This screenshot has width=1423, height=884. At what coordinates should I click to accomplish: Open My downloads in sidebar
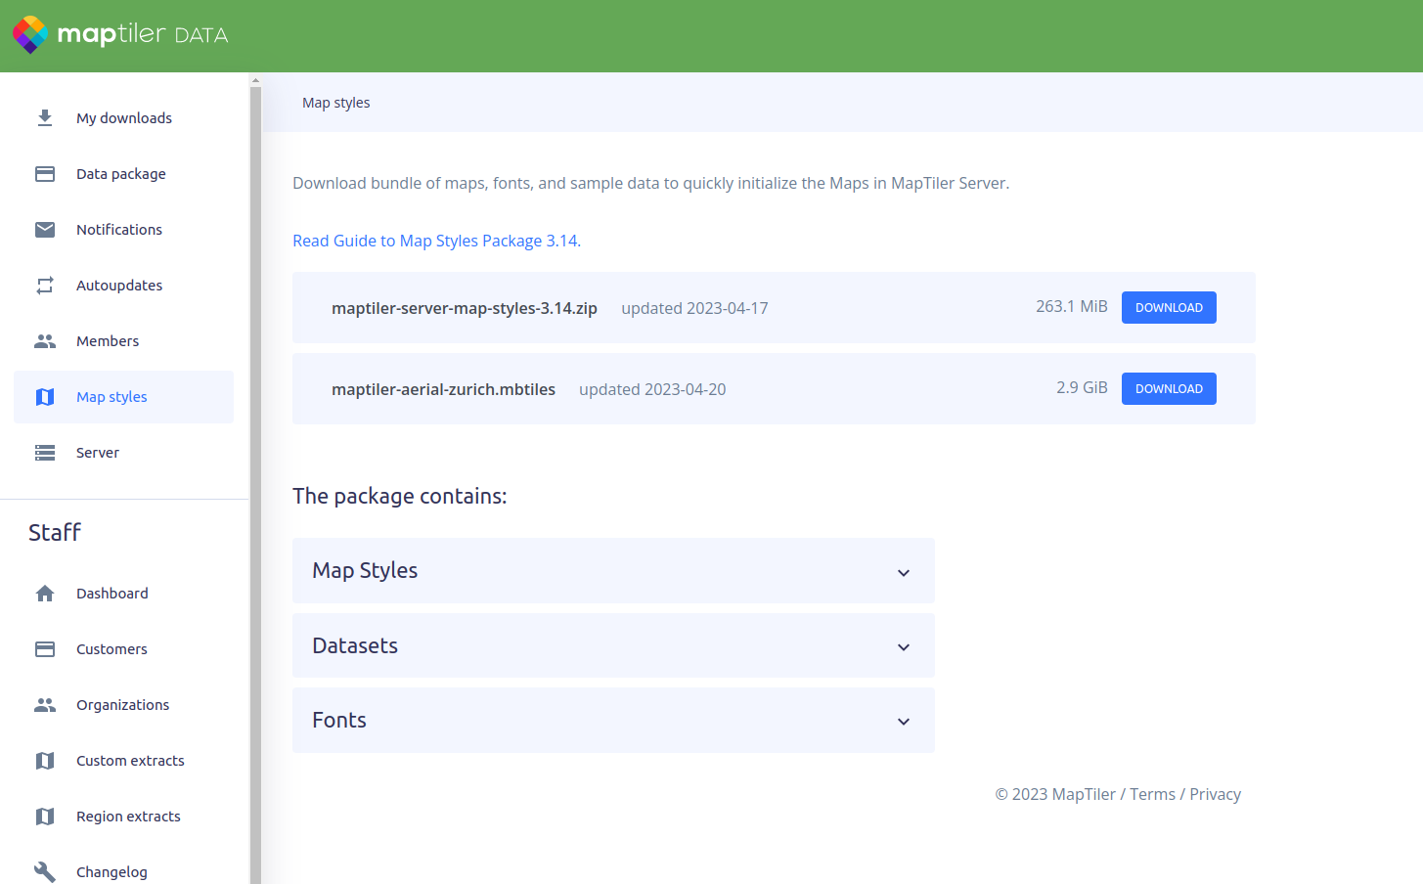click(124, 118)
